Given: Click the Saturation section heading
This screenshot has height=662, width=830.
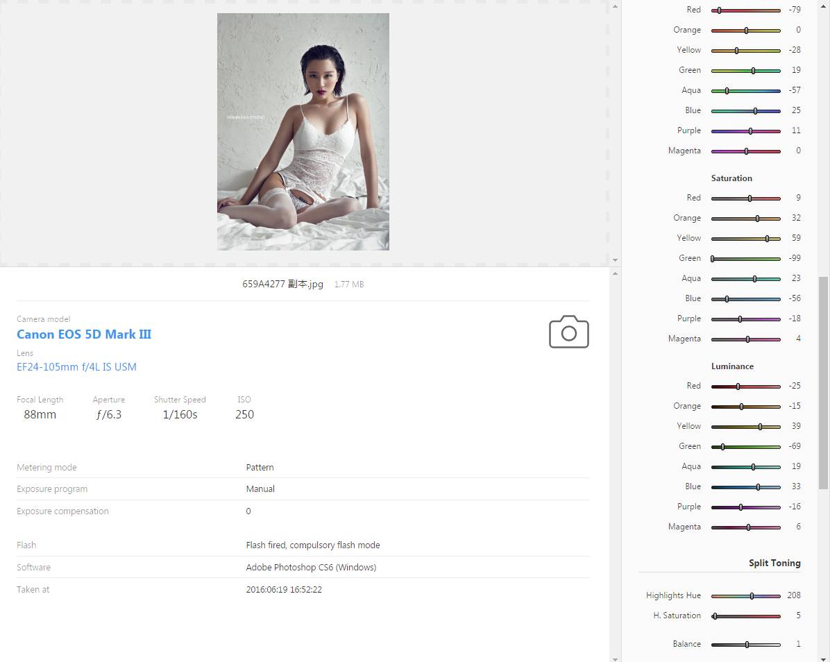Looking at the screenshot, I should pyautogui.click(x=731, y=178).
